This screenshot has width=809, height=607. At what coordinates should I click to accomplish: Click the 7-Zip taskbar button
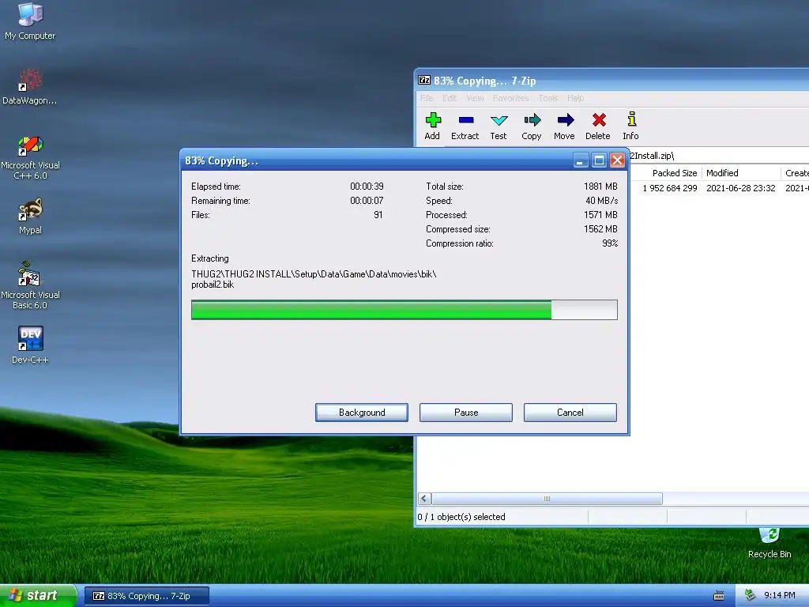[147, 596]
